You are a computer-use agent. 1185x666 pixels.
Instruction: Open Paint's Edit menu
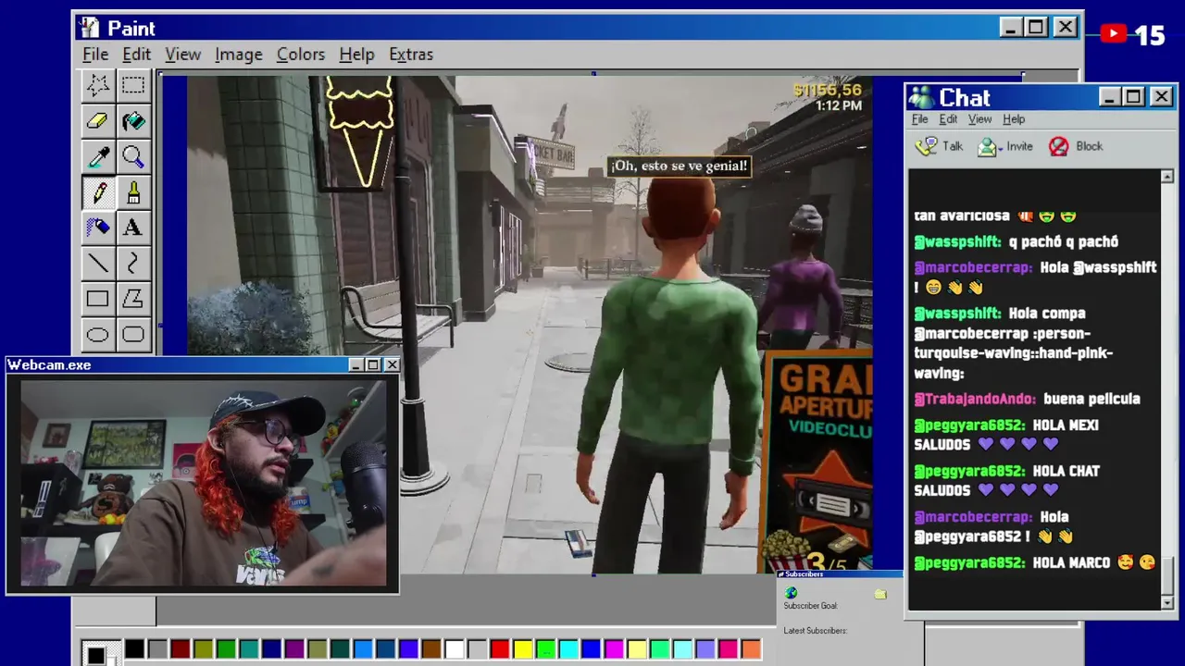136,55
